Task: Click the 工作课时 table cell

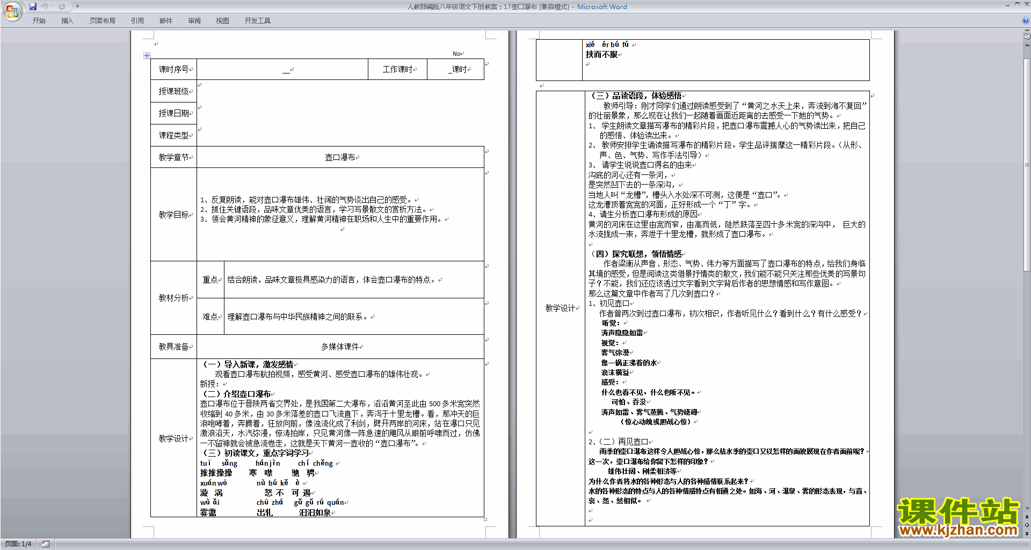Action: (398, 69)
